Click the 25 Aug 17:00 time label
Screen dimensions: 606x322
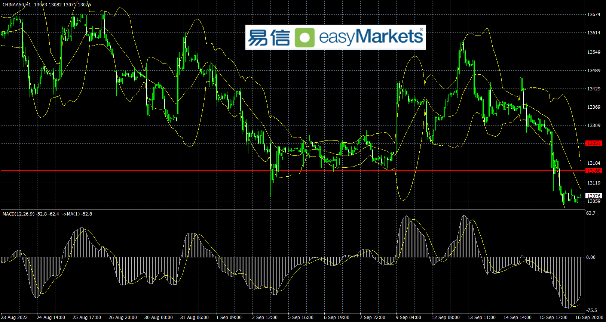[87, 318]
